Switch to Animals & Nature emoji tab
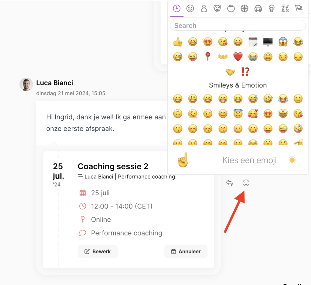 [x=217, y=9]
